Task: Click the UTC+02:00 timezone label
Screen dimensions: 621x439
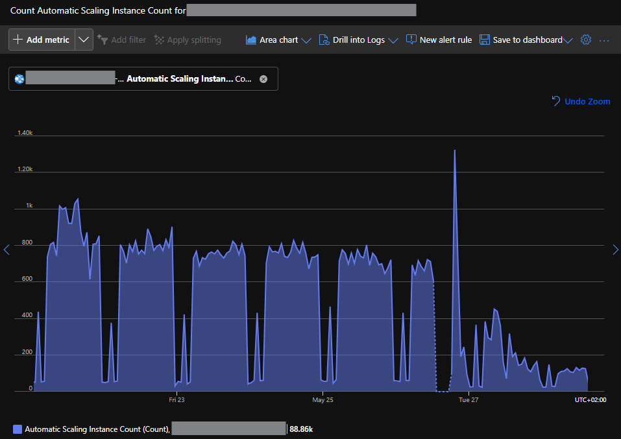Action: coord(590,400)
